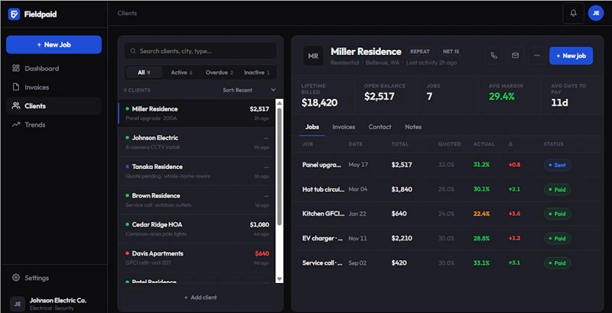Click the Clients breadcrumb title

pyautogui.click(x=127, y=13)
